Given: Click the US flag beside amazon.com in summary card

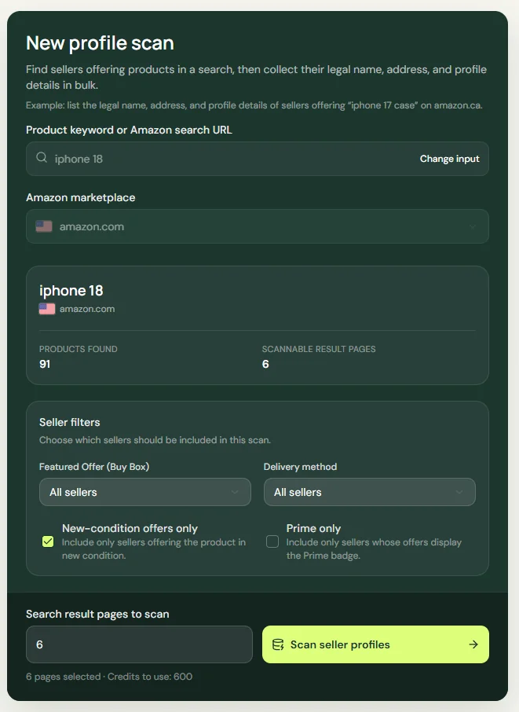Looking at the screenshot, I should coord(47,309).
